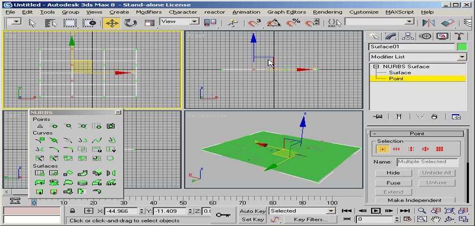Activate the Select and Move tool

tap(111, 23)
